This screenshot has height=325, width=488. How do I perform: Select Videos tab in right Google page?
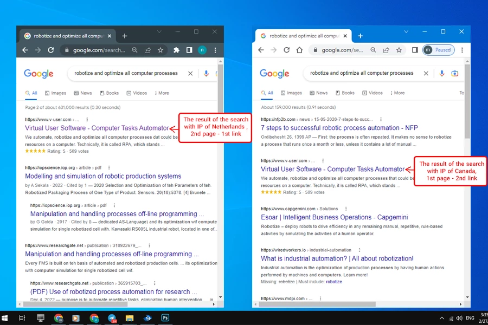point(372,93)
